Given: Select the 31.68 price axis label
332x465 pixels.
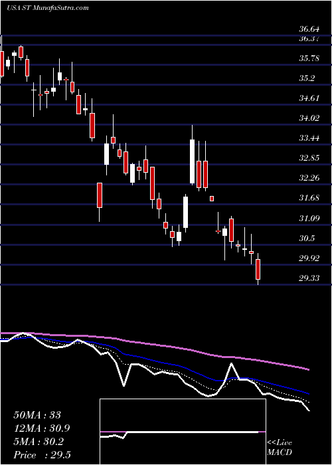Looking at the screenshot, I should point(309,198).
